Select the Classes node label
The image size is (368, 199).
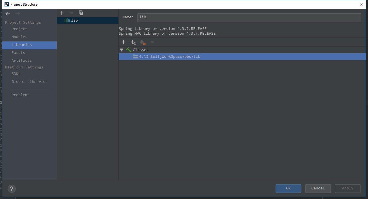coord(141,50)
